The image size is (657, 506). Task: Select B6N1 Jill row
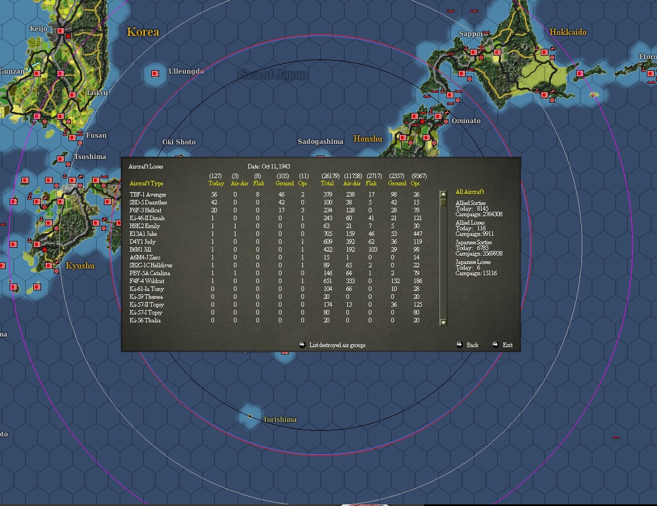point(277,249)
